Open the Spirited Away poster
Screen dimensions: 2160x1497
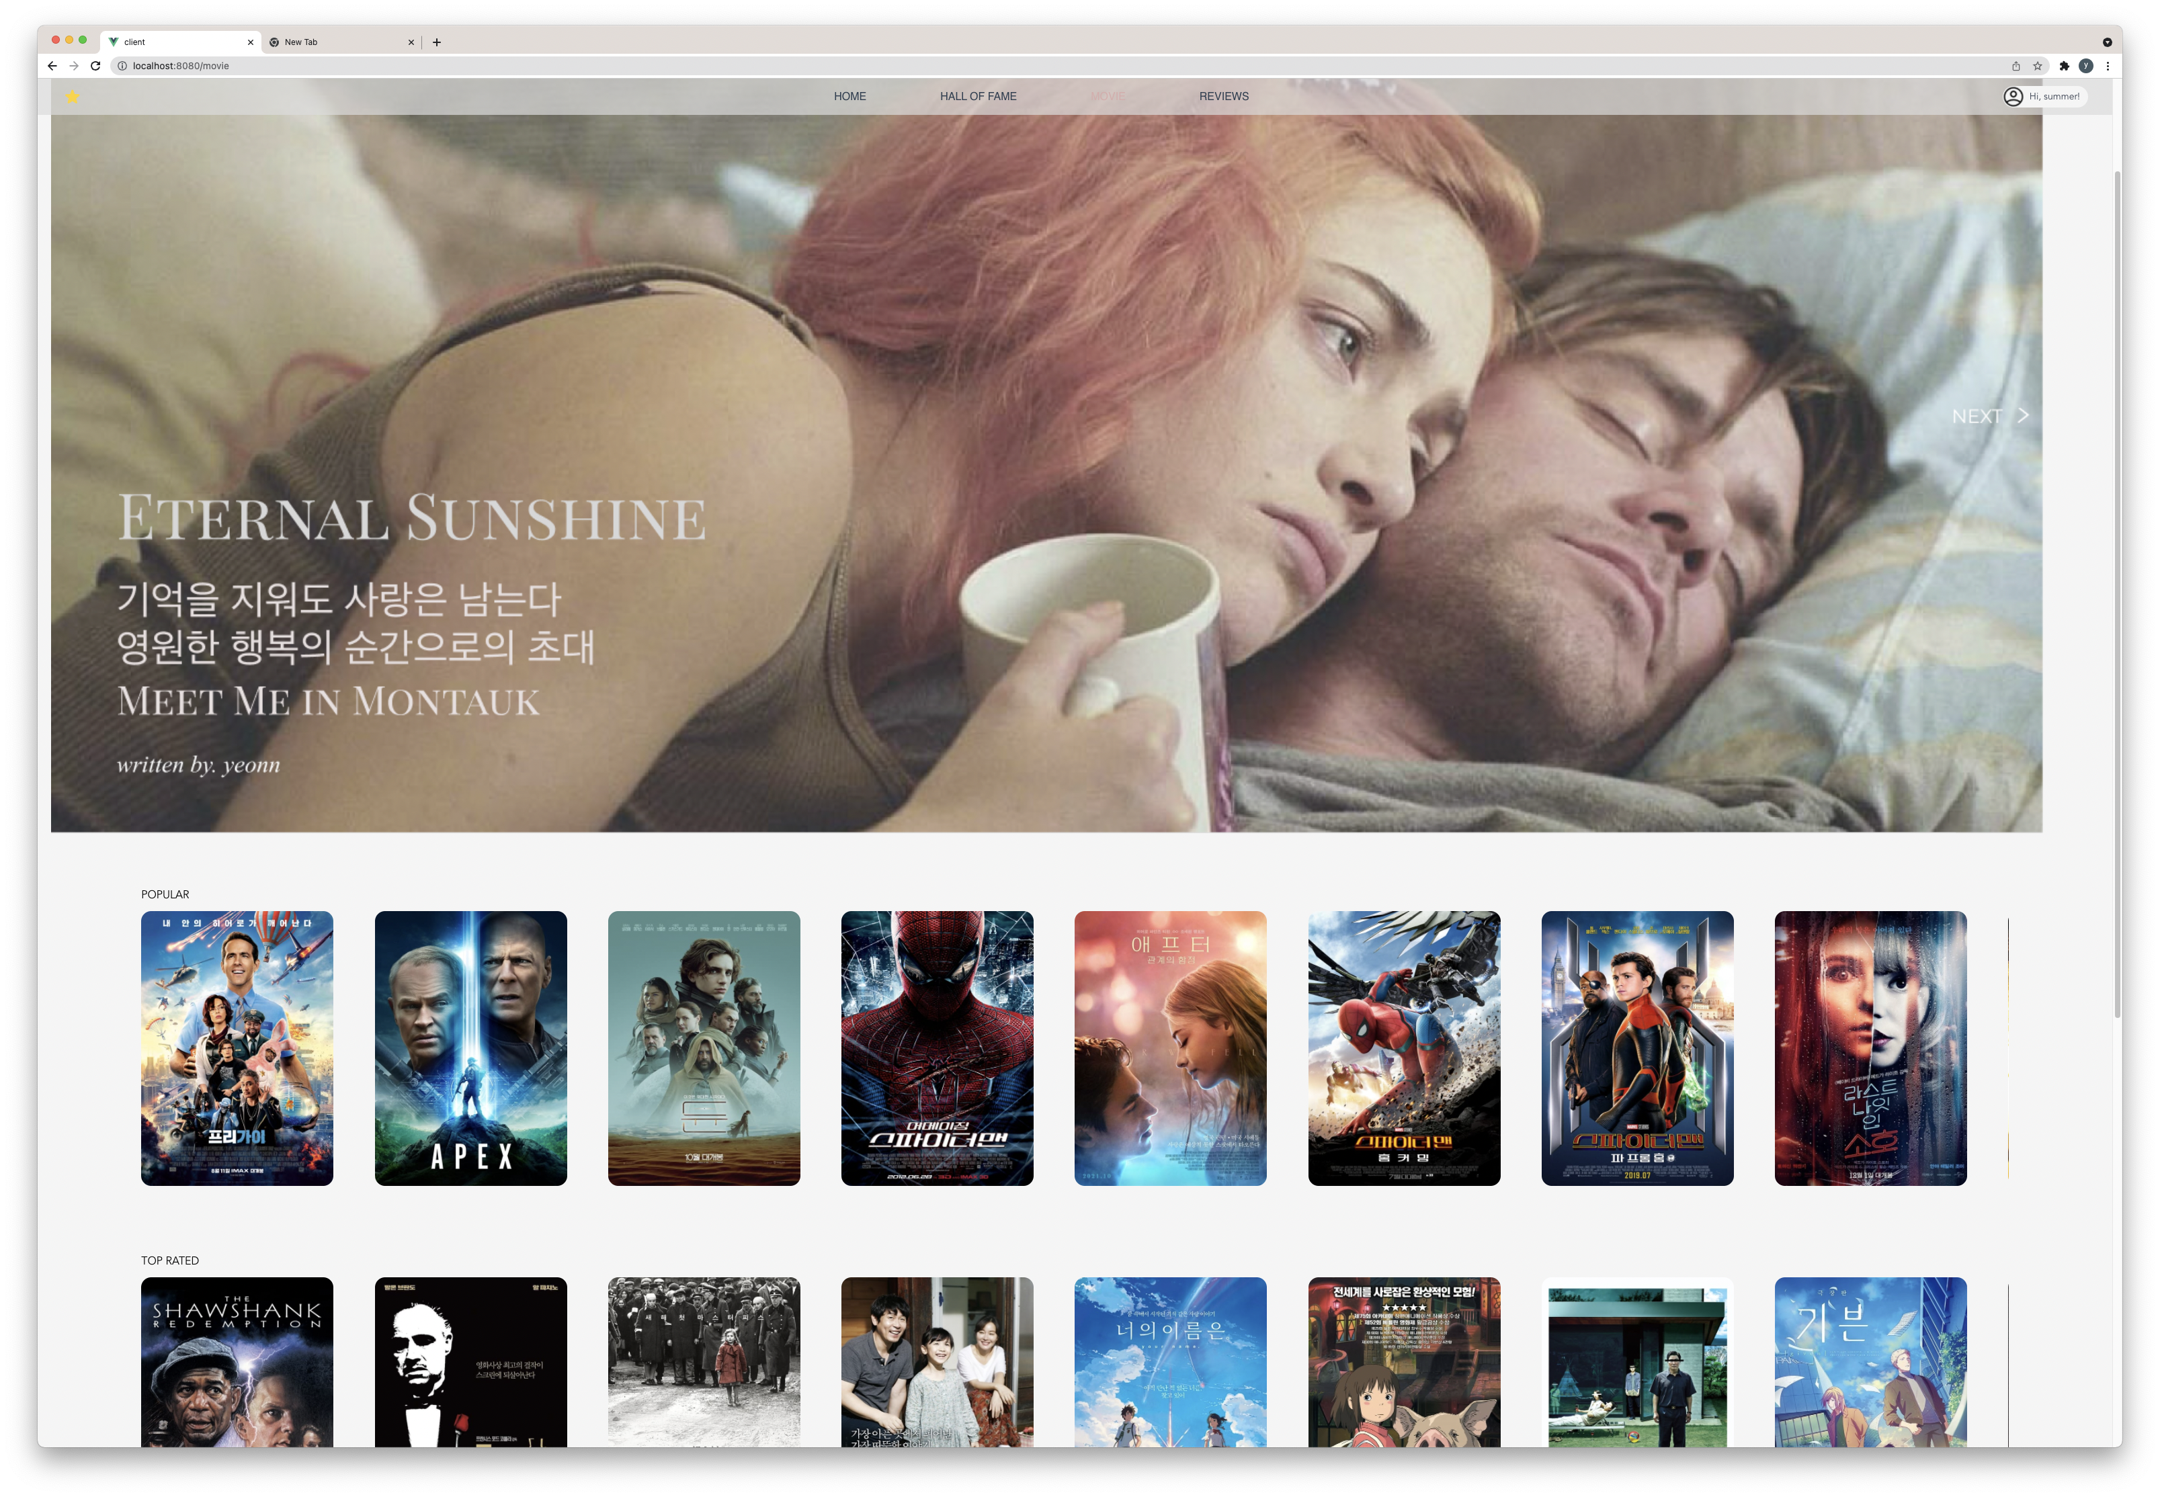[1404, 1362]
